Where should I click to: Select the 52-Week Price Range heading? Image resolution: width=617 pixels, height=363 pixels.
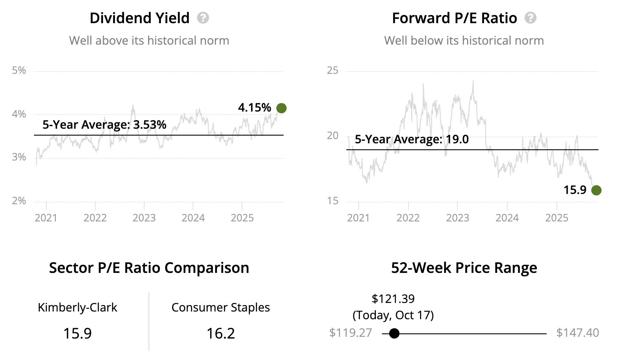click(464, 268)
